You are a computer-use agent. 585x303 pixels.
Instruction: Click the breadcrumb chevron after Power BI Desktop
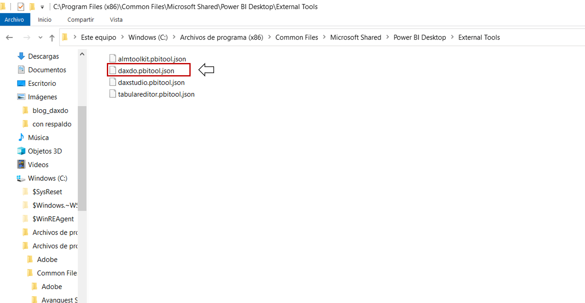point(452,37)
